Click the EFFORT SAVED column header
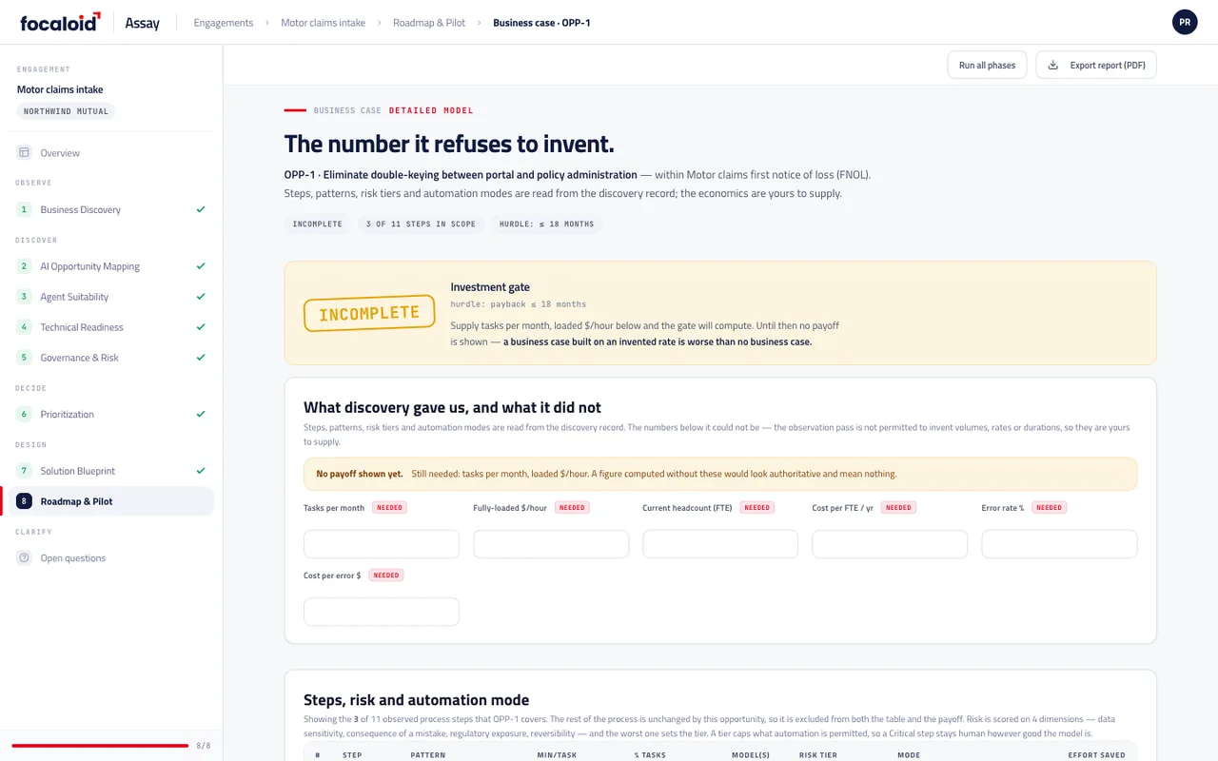Viewport: 1218px width, 761px height. pyautogui.click(x=1097, y=755)
